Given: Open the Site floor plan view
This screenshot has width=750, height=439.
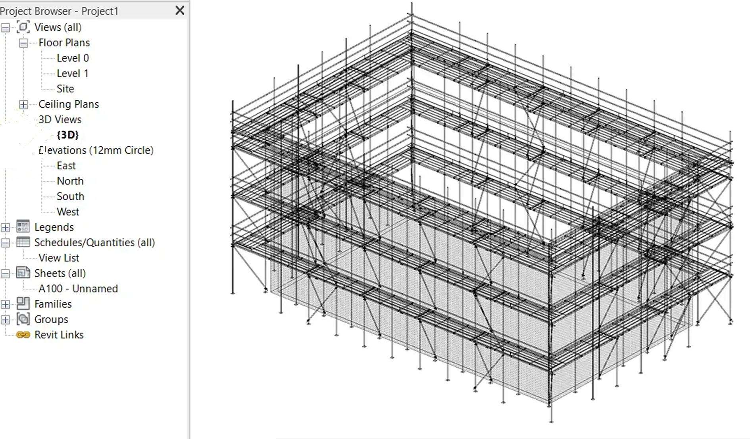Looking at the screenshot, I should tap(65, 89).
